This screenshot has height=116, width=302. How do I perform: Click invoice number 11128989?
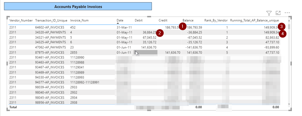click(x=77, y=72)
